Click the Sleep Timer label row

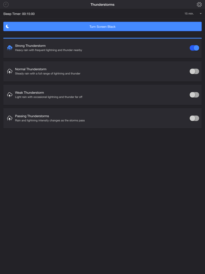pos(19,13)
